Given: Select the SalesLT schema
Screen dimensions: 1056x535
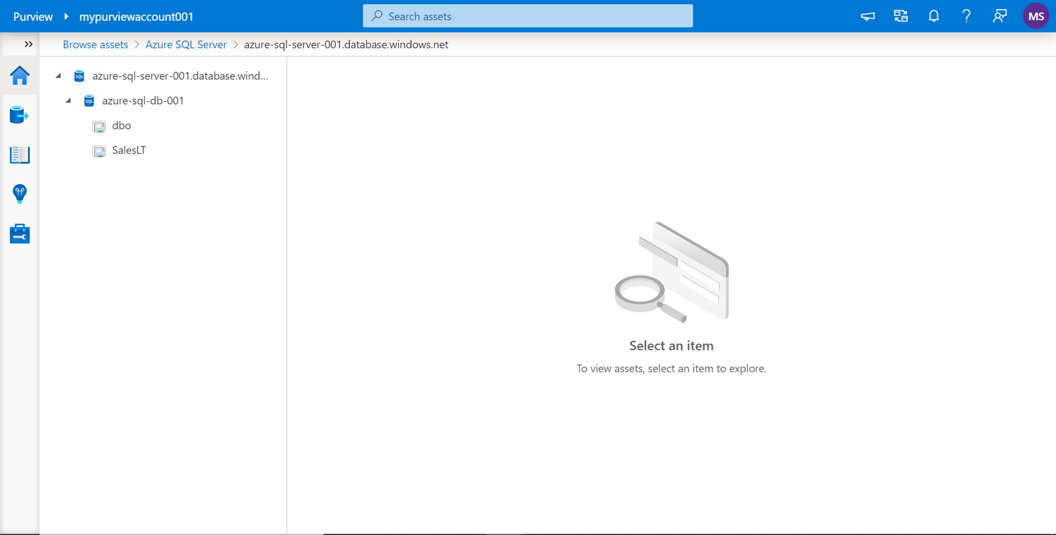Looking at the screenshot, I should (x=129, y=151).
